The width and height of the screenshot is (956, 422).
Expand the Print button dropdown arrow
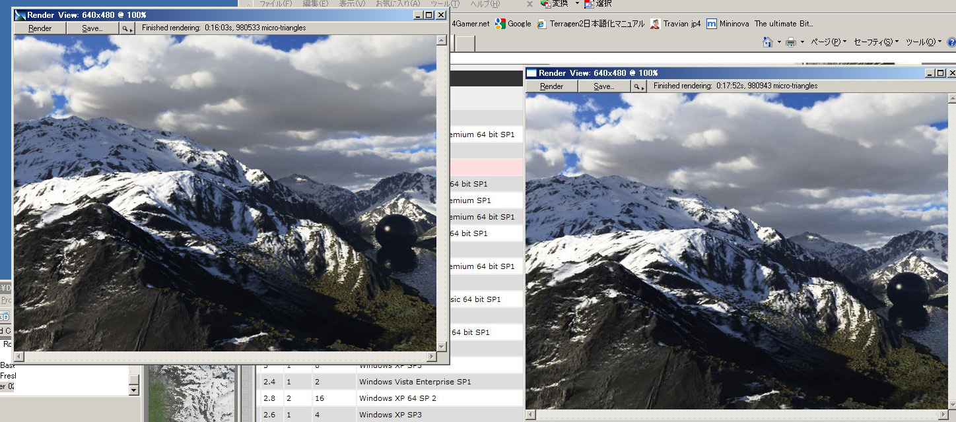coord(802,42)
